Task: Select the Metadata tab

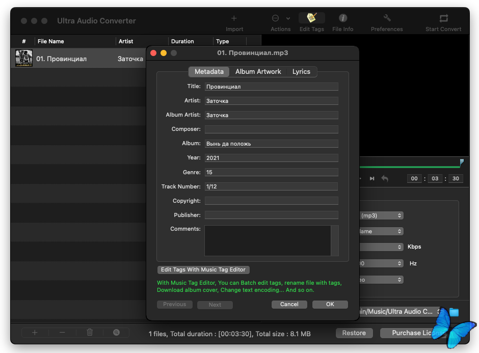Action: [209, 72]
